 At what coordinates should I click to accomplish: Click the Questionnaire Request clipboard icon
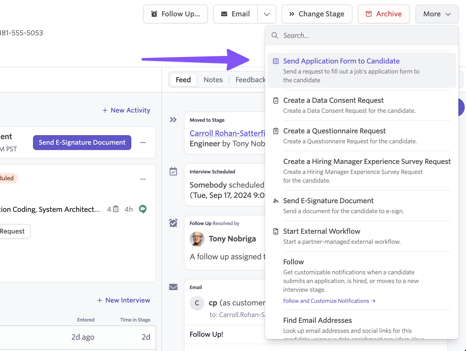point(276,131)
